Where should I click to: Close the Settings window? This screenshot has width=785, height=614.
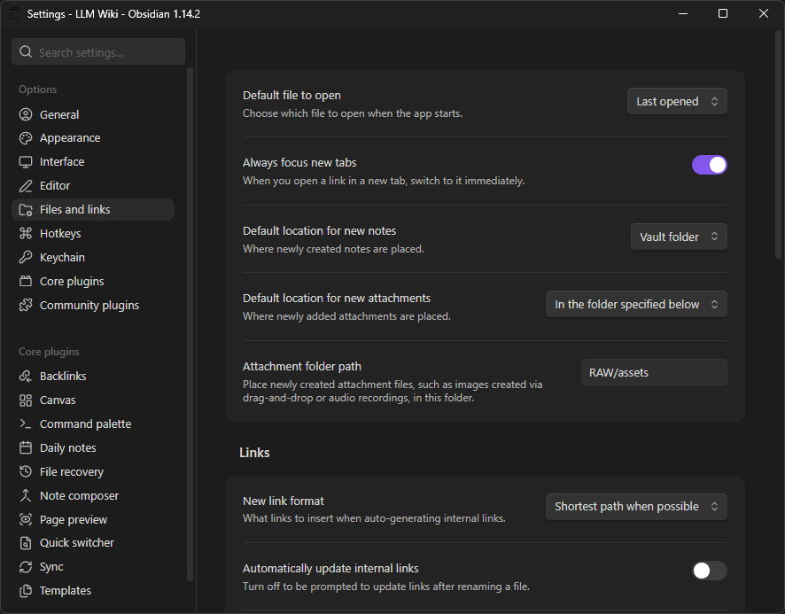tap(763, 13)
